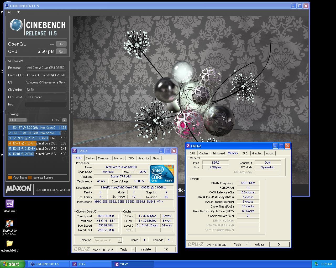Click the first CPU-Z taskbar button
This screenshot has width=336, height=268.
pos(91,264)
